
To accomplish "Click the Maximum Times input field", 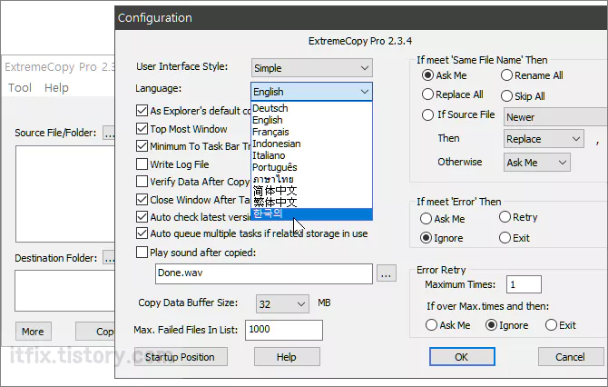I will [524, 284].
